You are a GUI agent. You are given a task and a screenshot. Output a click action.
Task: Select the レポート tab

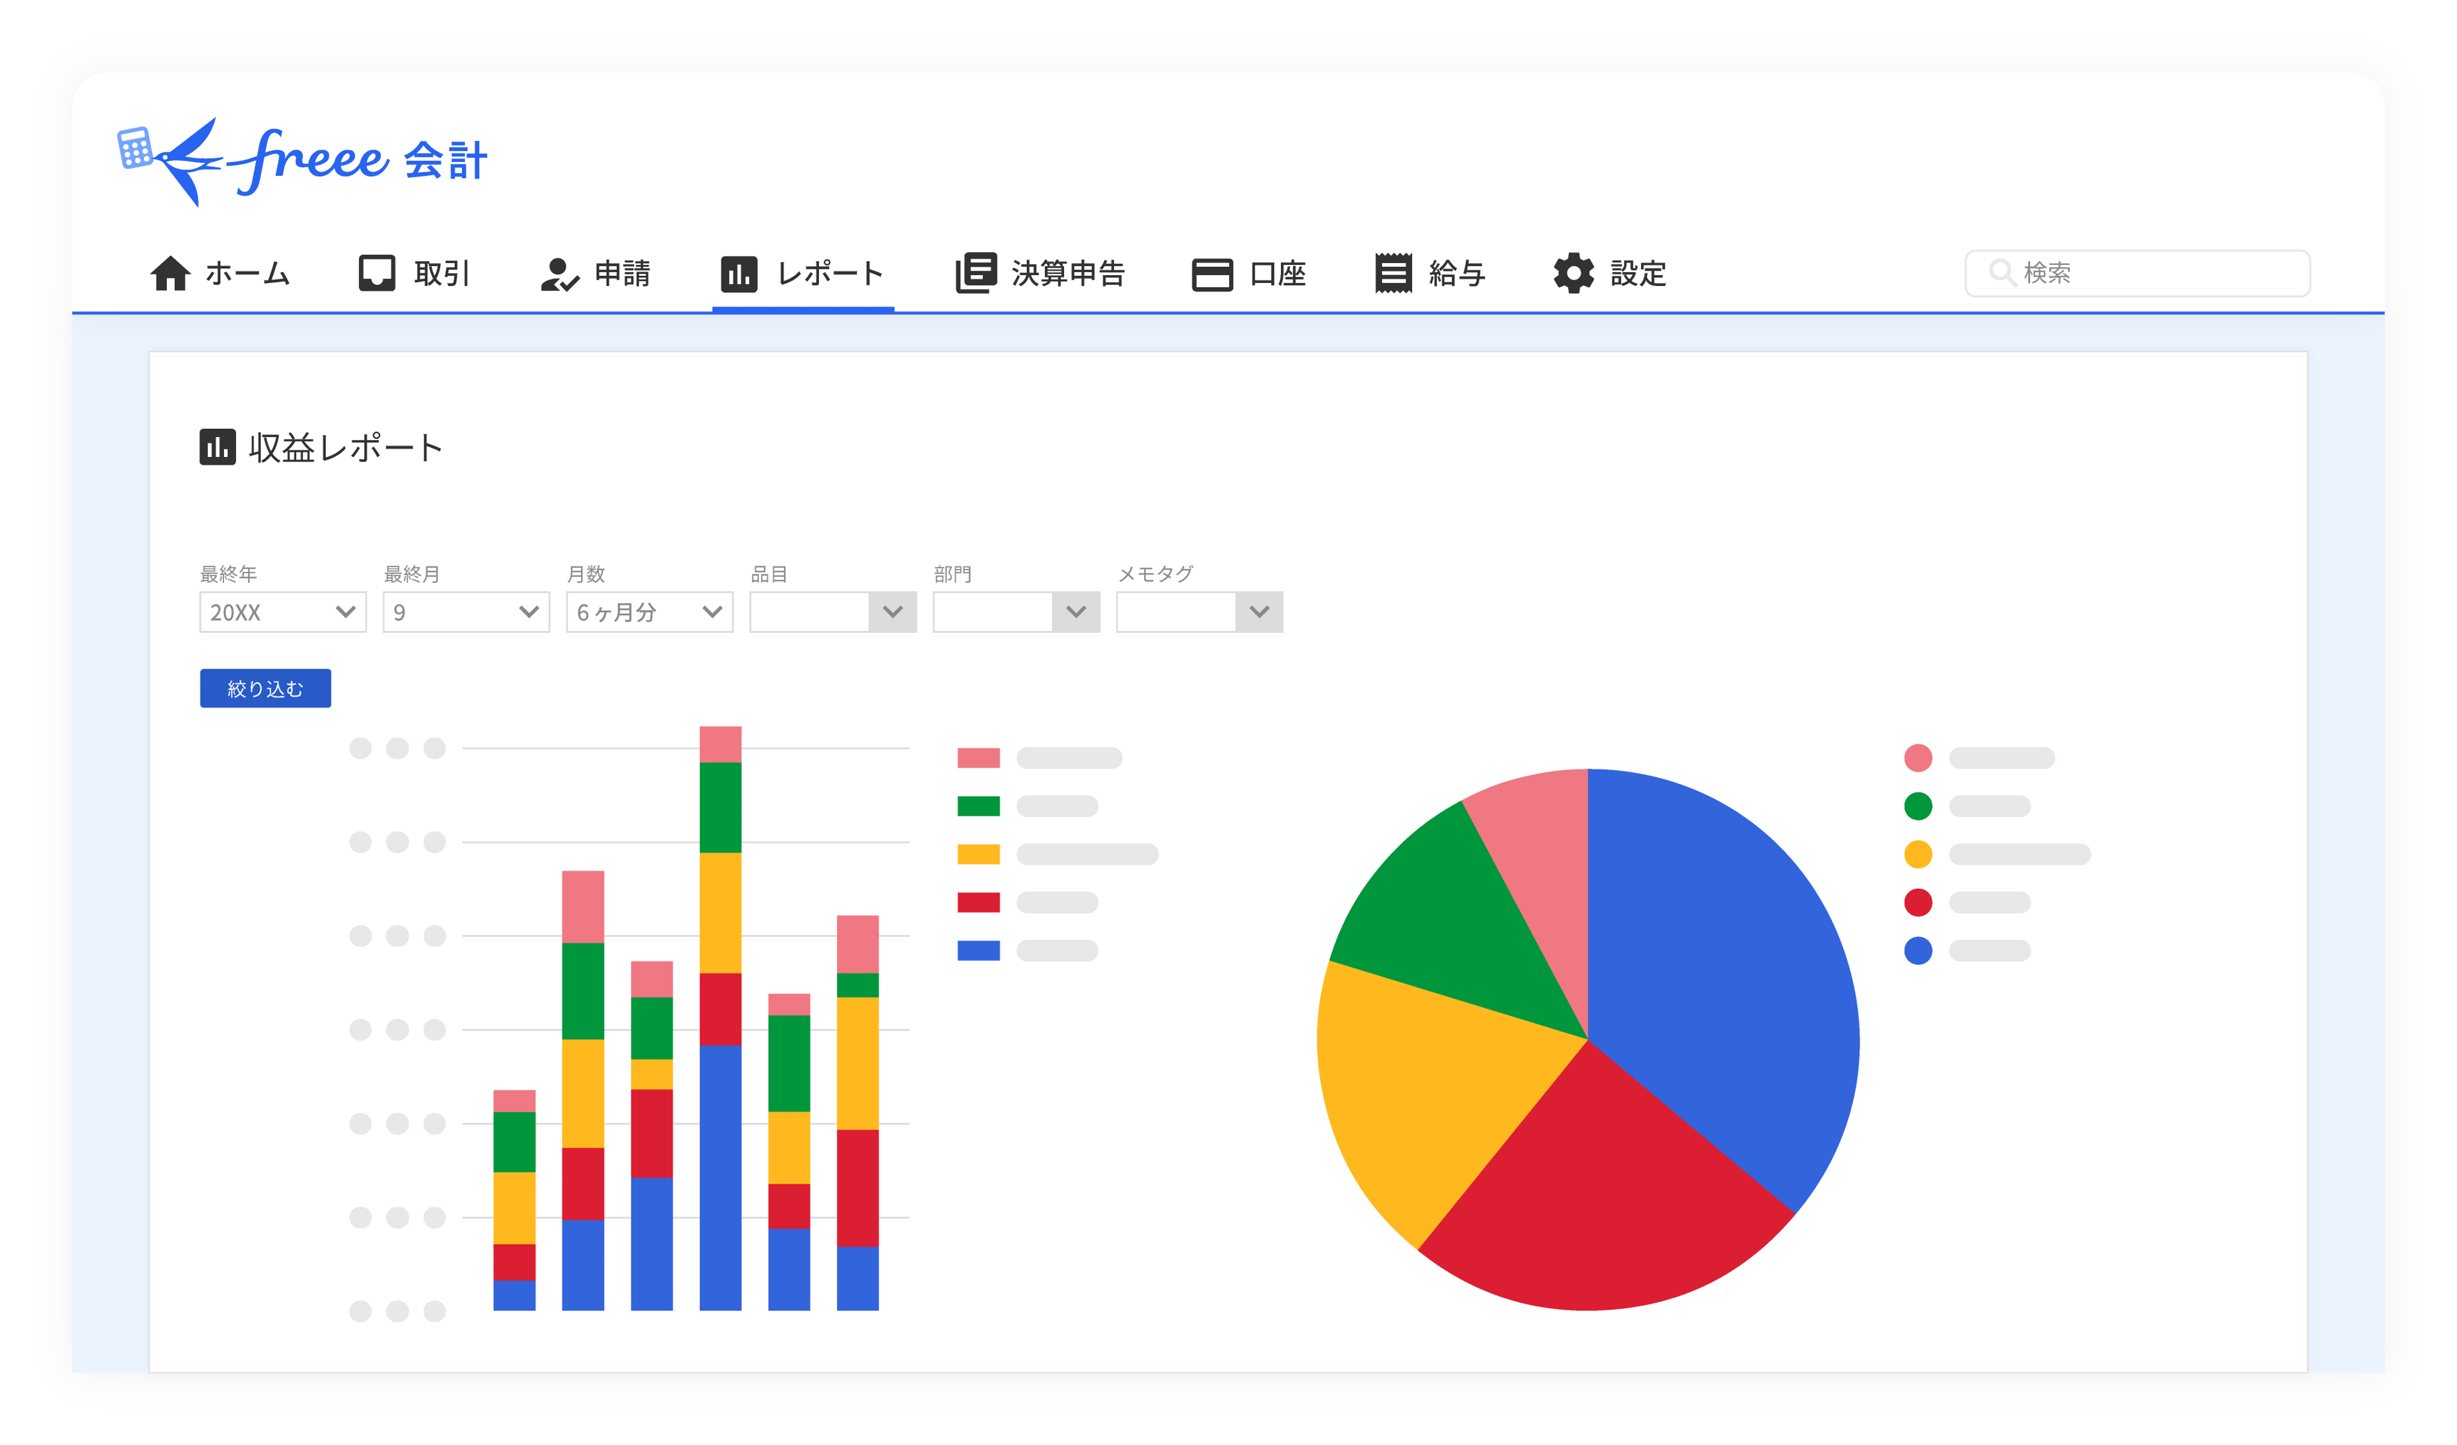tap(802, 273)
